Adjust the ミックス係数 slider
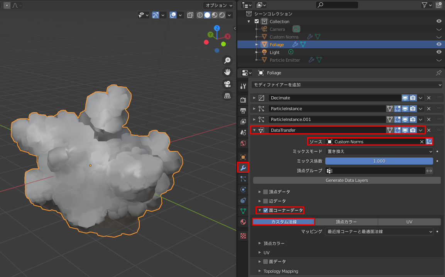The height and width of the screenshot is (277, 445). click(x=379, y=161)
